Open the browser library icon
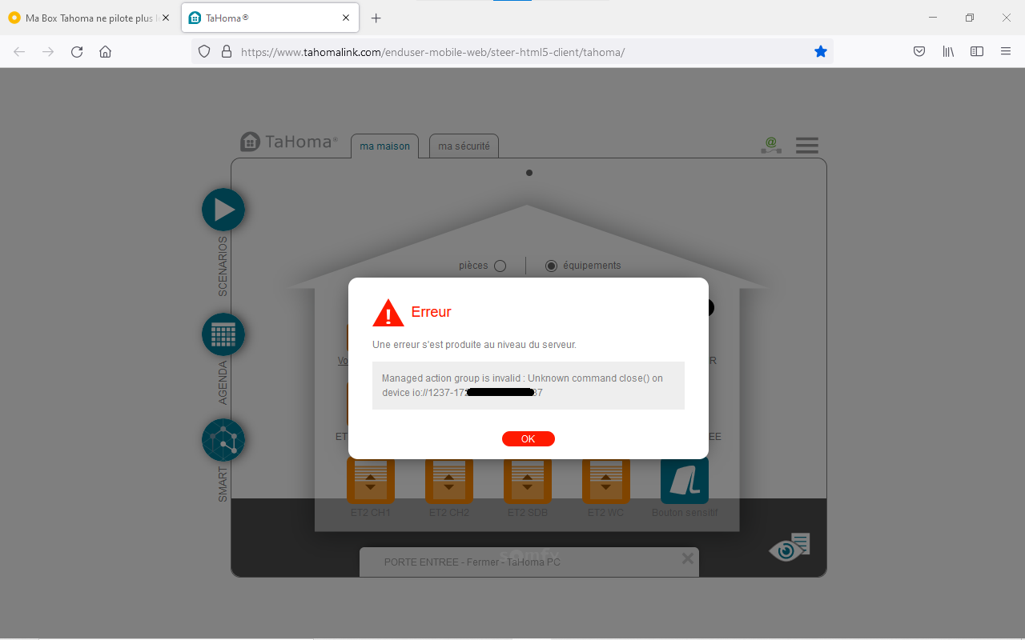1025x640 pixels. tap(948, 52)
